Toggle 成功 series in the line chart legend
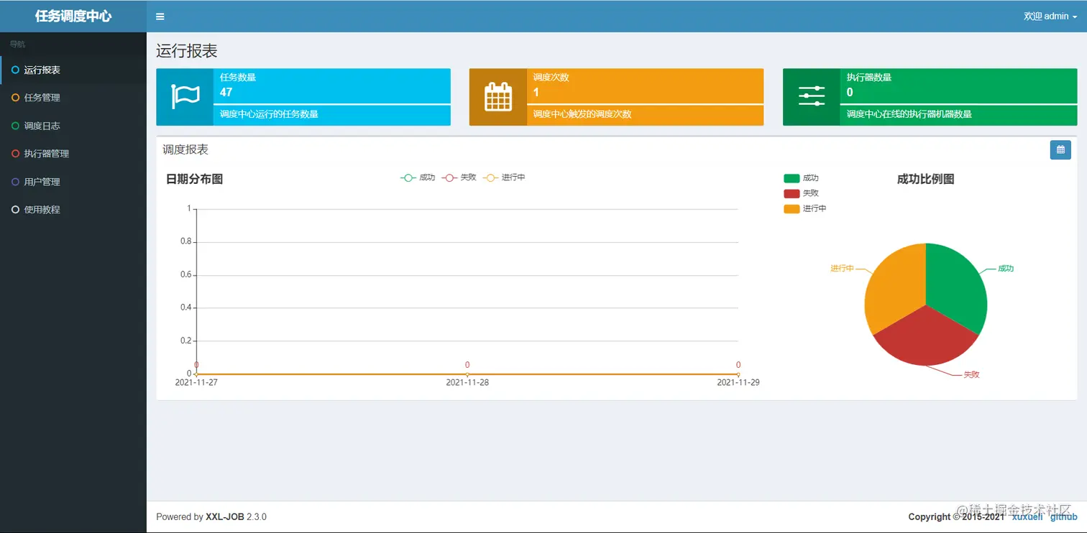This screenshot has height=533, width=1087. [418, 177]
